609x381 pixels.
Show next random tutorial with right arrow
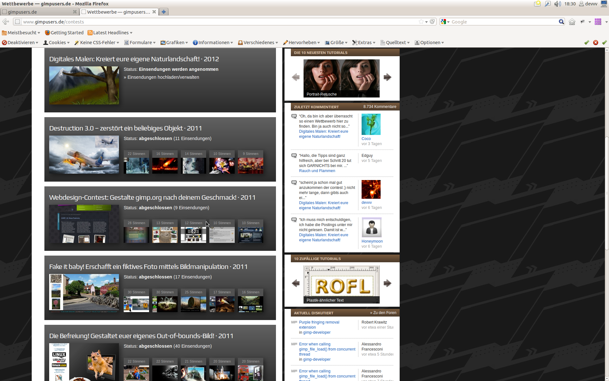[387, 283]
